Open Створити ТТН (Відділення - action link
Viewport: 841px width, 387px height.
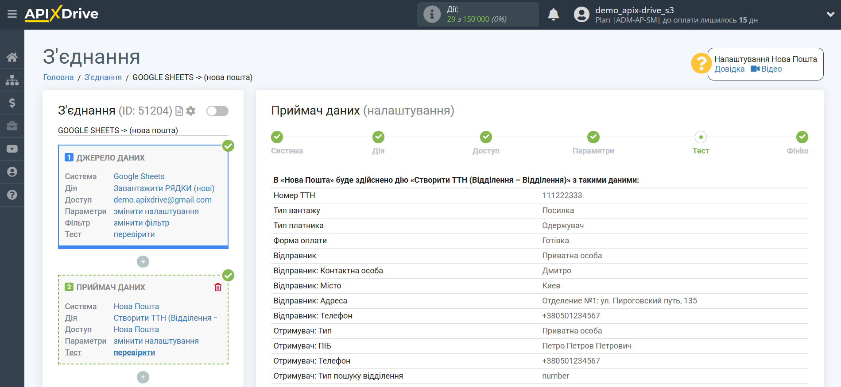[x=165, y=318]
